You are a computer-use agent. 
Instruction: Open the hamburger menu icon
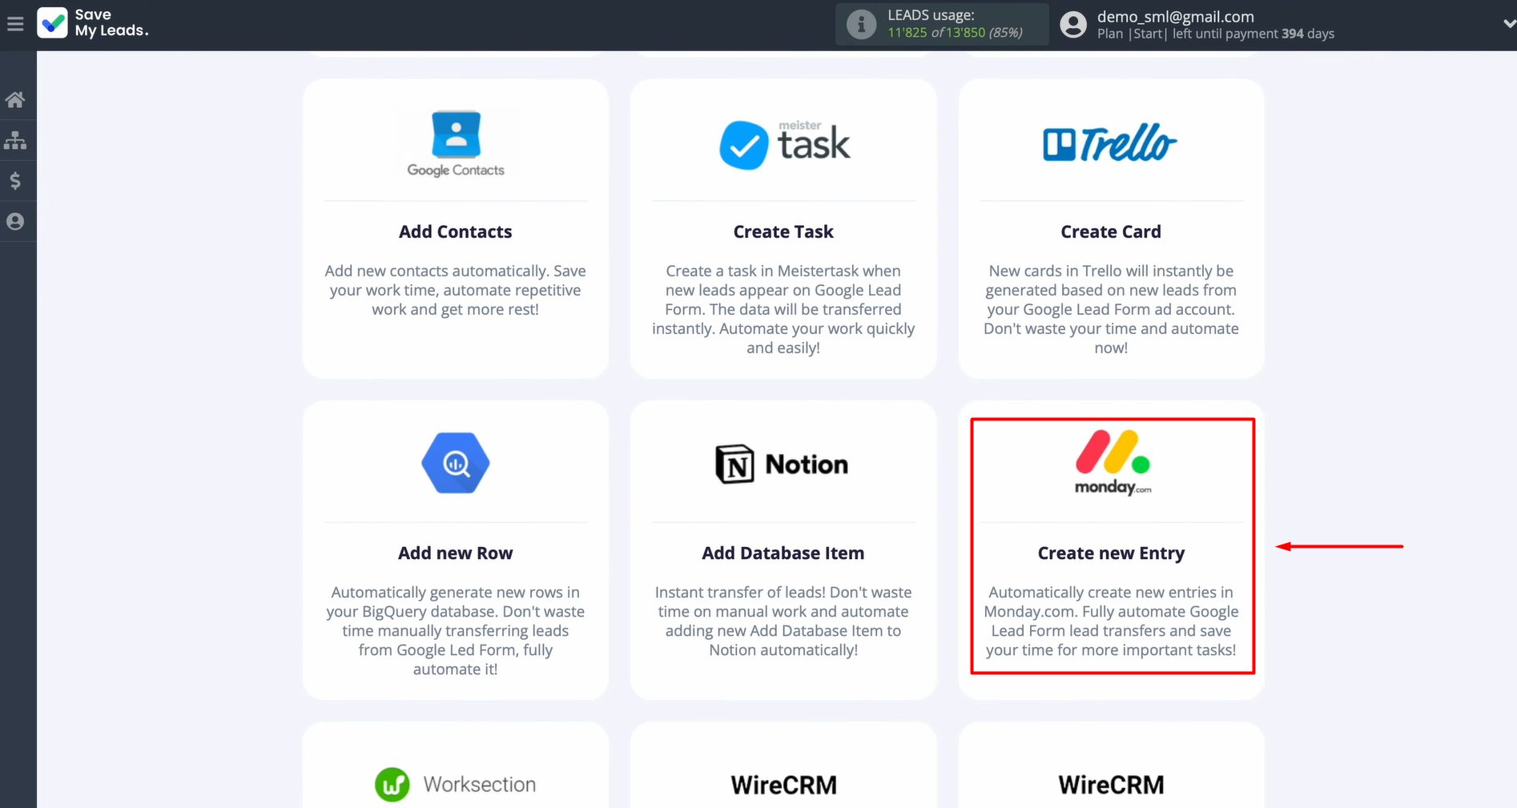[x=15, y=25]
